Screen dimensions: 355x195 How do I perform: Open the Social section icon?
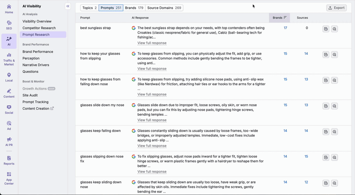point(9,109)
